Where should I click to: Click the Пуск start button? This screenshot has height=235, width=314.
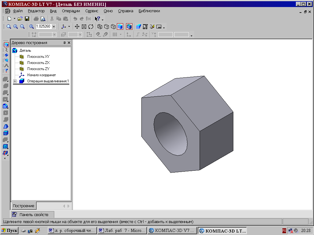[10, 230]
